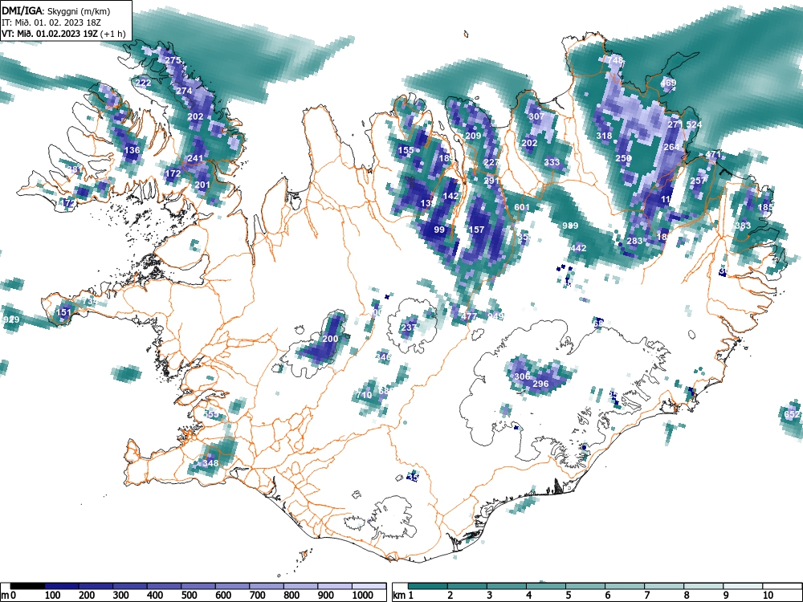Click the '442' visibility value on the map
This screenshot has width=803, height=602.
click(x=578, y=248)
